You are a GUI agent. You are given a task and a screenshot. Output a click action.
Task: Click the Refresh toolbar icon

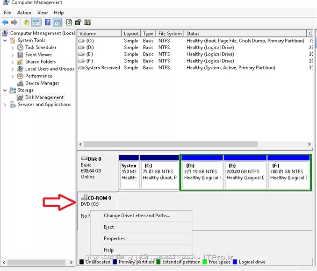coord(69,22)
